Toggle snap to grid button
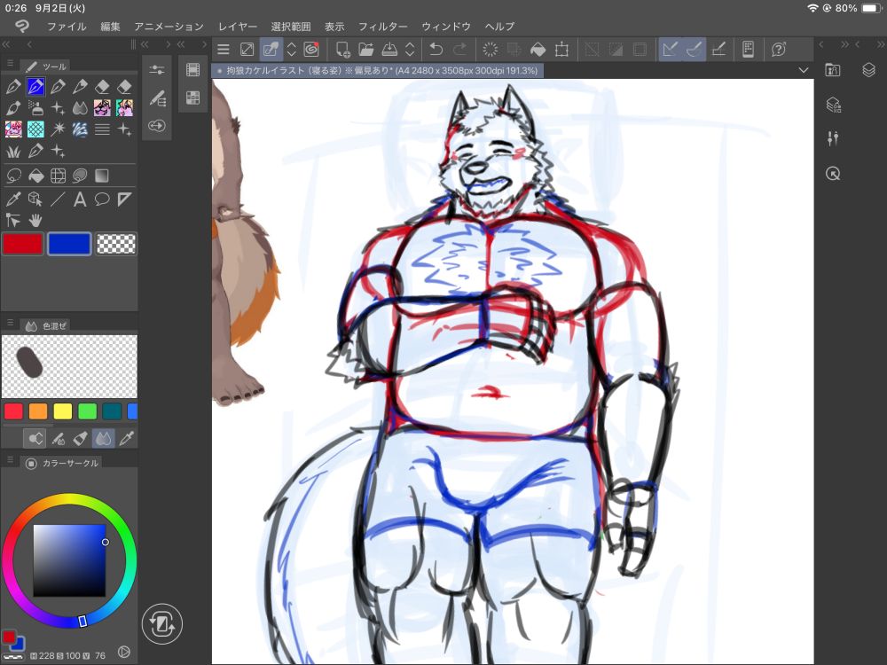 (x=718, y=49)
